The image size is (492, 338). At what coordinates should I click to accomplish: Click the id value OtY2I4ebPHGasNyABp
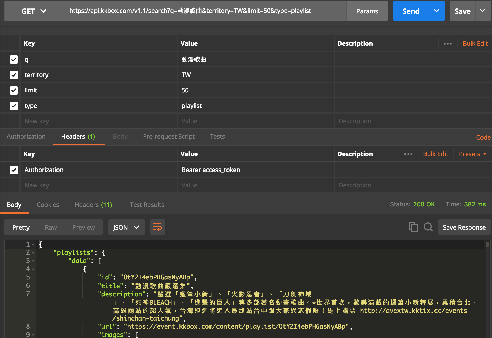pos(157,277)
